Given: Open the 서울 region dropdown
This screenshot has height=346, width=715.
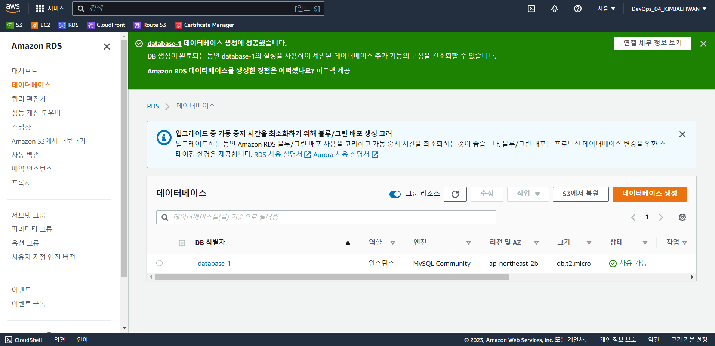Looking at the screenshot, I should point(606,9).
